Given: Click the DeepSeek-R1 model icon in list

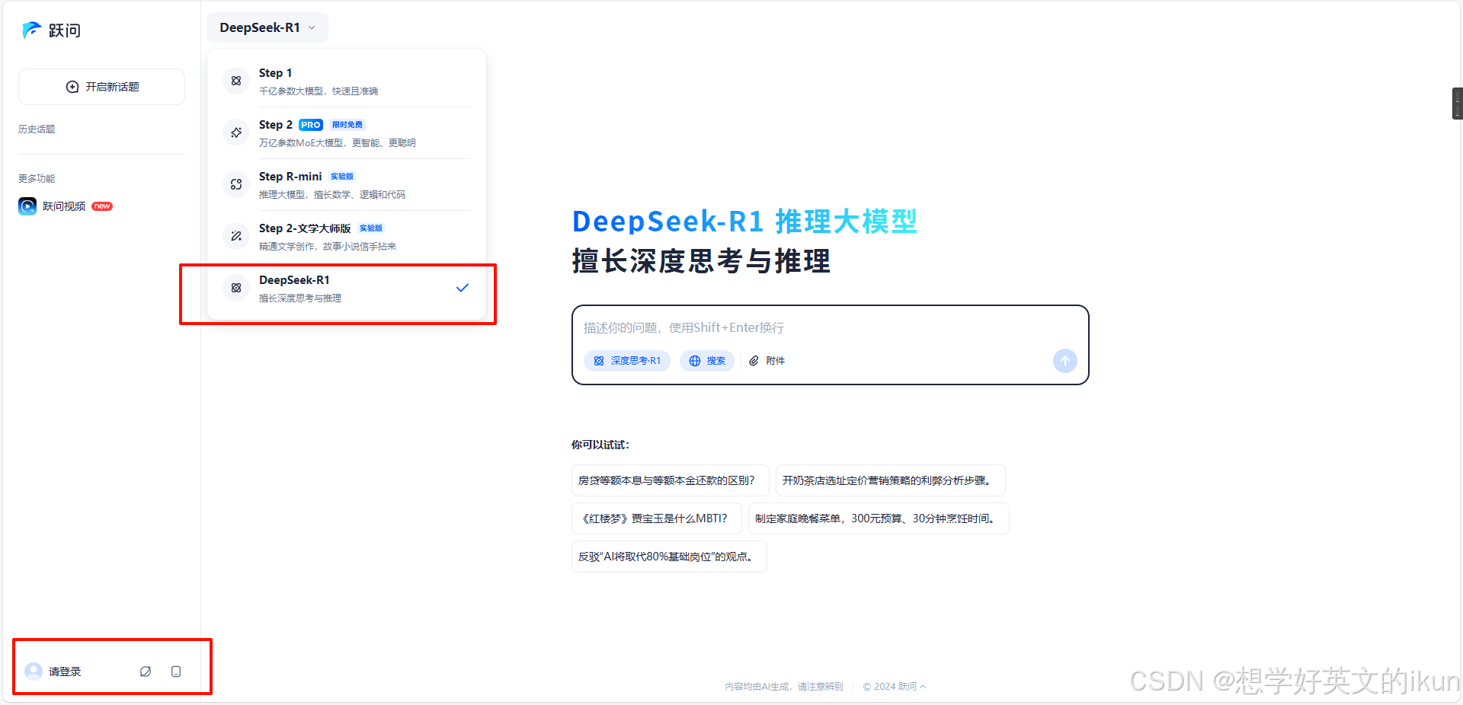Looking at the screenshot, I should 236,288.
